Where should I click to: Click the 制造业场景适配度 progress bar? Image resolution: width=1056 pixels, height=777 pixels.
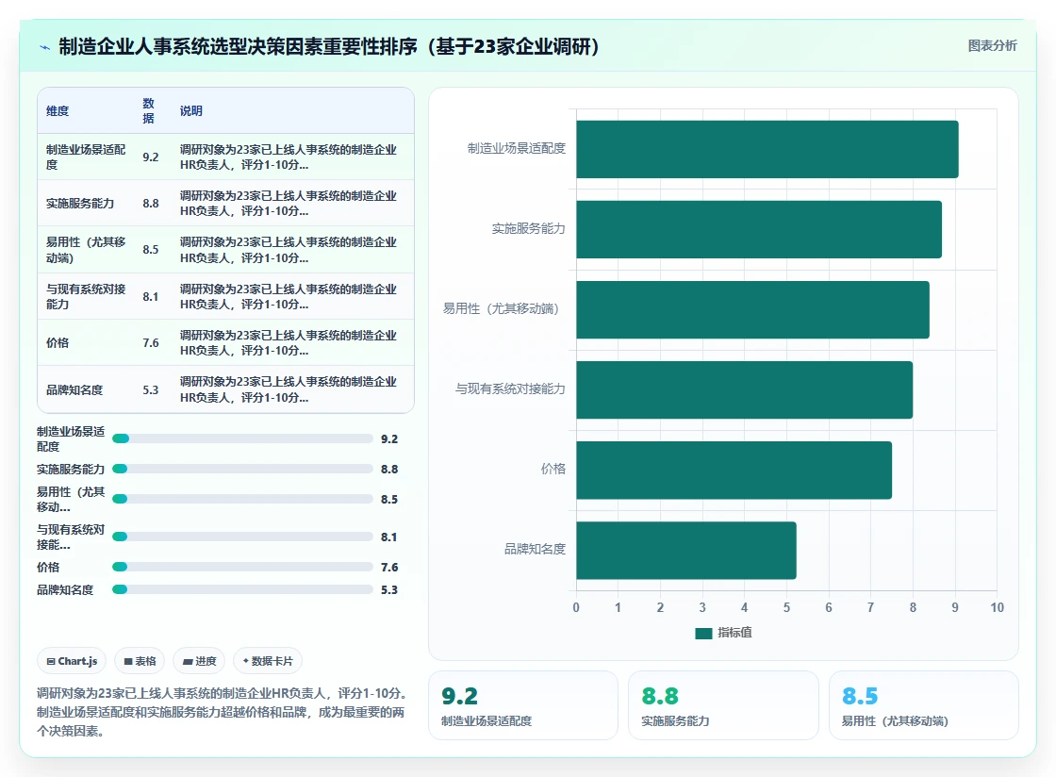coord(242,439)
